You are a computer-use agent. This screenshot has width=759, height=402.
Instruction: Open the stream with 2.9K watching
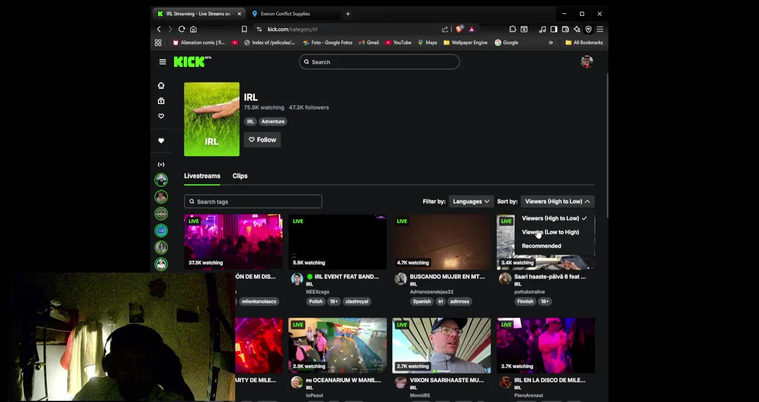[x=338, y=346]
